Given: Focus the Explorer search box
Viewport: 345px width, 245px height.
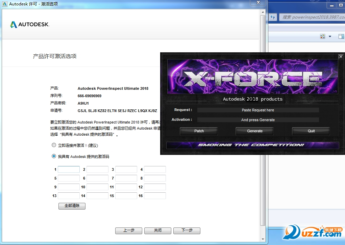Looking at the screenshot, I should (x=312, y=17).
